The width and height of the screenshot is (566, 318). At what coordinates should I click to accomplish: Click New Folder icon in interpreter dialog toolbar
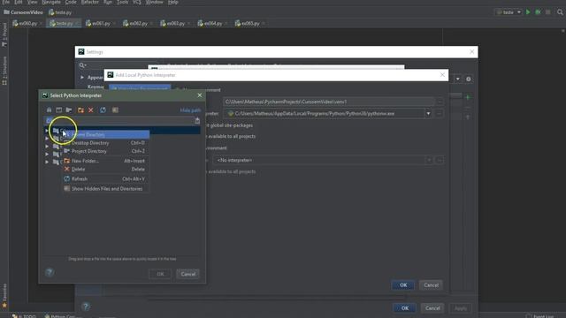click(x=80, y=110)
